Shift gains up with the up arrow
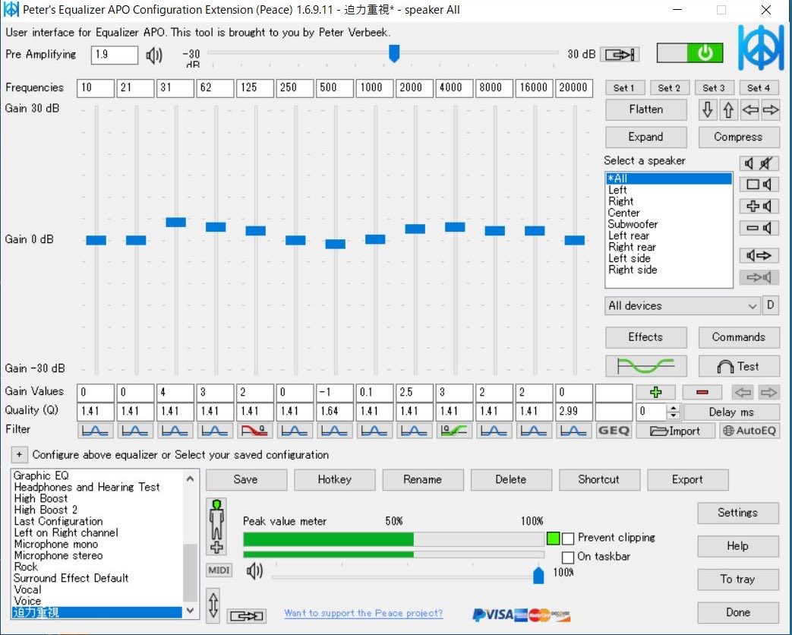The height and width of the screenshot is (635, 792). [728, 109]
